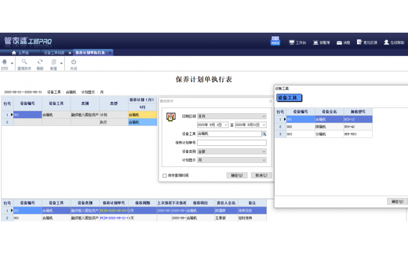Click the blue assistant icon in header
Viewport: 408px width, 255px height.
(x=275, y=41)
